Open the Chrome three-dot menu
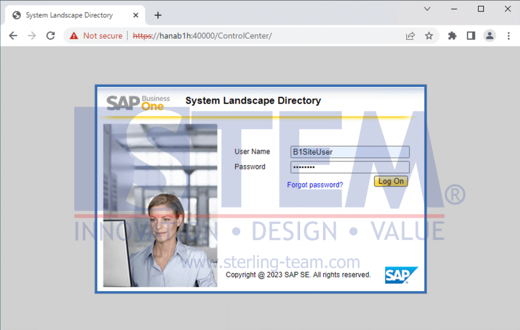Viewport: 520px width, 330px height. click(x=508, y=36)
